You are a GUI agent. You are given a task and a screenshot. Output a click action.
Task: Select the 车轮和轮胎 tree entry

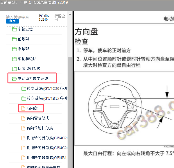tap(27, 59)
